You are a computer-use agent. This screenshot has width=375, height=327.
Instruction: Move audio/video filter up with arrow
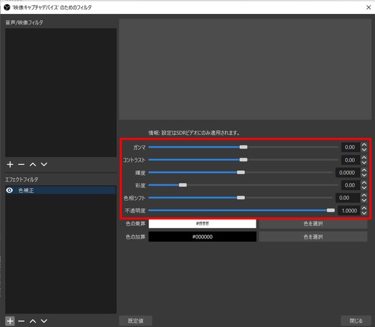point(33,164)
